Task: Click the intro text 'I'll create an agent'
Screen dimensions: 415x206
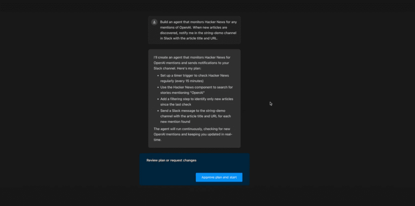Action: (x=192, y=63)
